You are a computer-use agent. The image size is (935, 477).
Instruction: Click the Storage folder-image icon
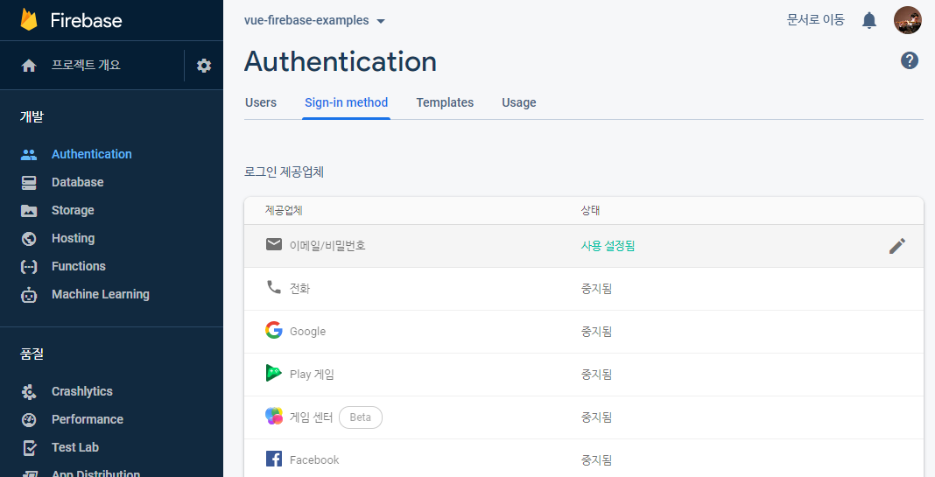click(29, 210)
